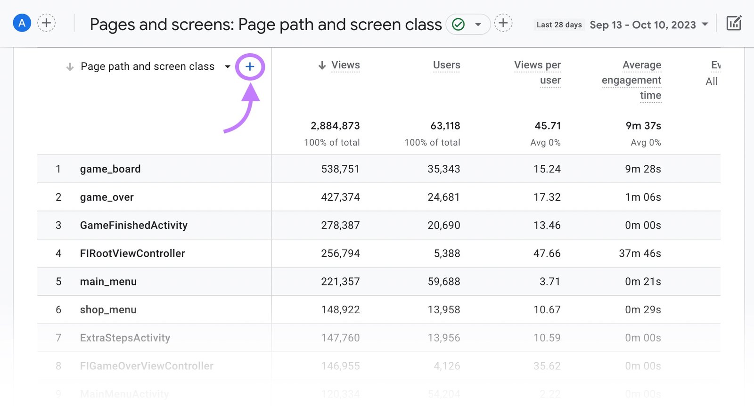Select the FIRootViewController row

(132, 253)
